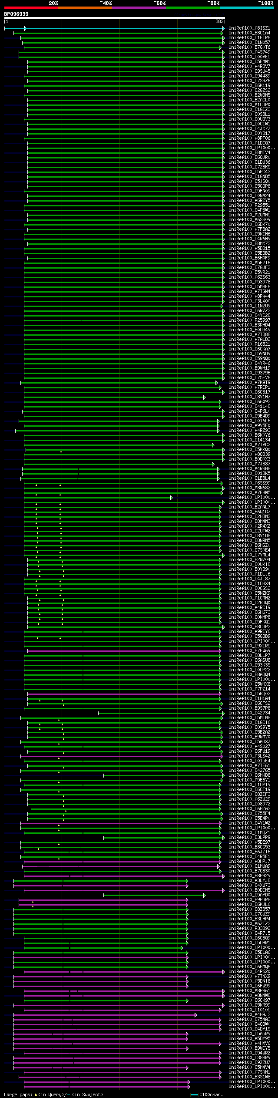Click the red 20% identity legend bar

point(31,7)
